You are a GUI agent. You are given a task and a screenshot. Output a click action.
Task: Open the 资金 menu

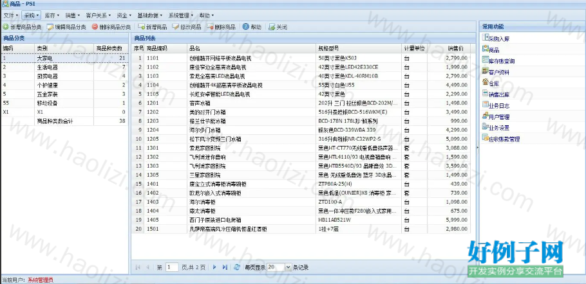[x=124, y=15]
